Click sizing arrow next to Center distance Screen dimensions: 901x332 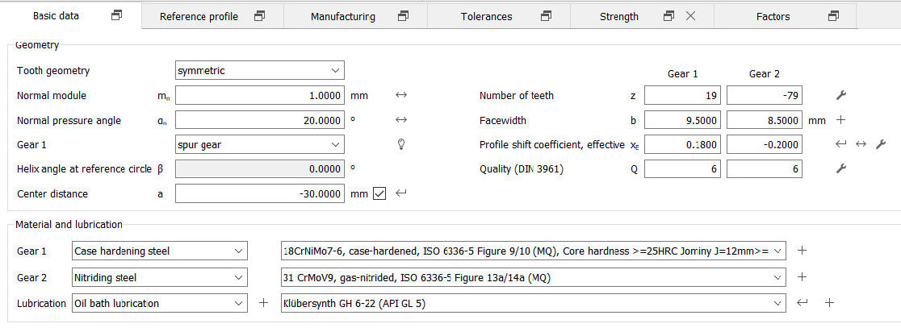(401, 193)
